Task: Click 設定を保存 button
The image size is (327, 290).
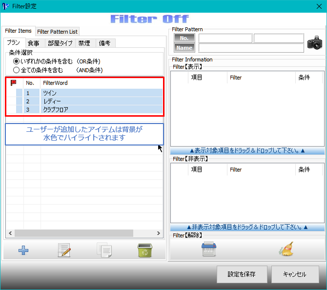Action: pyautogui.click(x=241, y=274)
